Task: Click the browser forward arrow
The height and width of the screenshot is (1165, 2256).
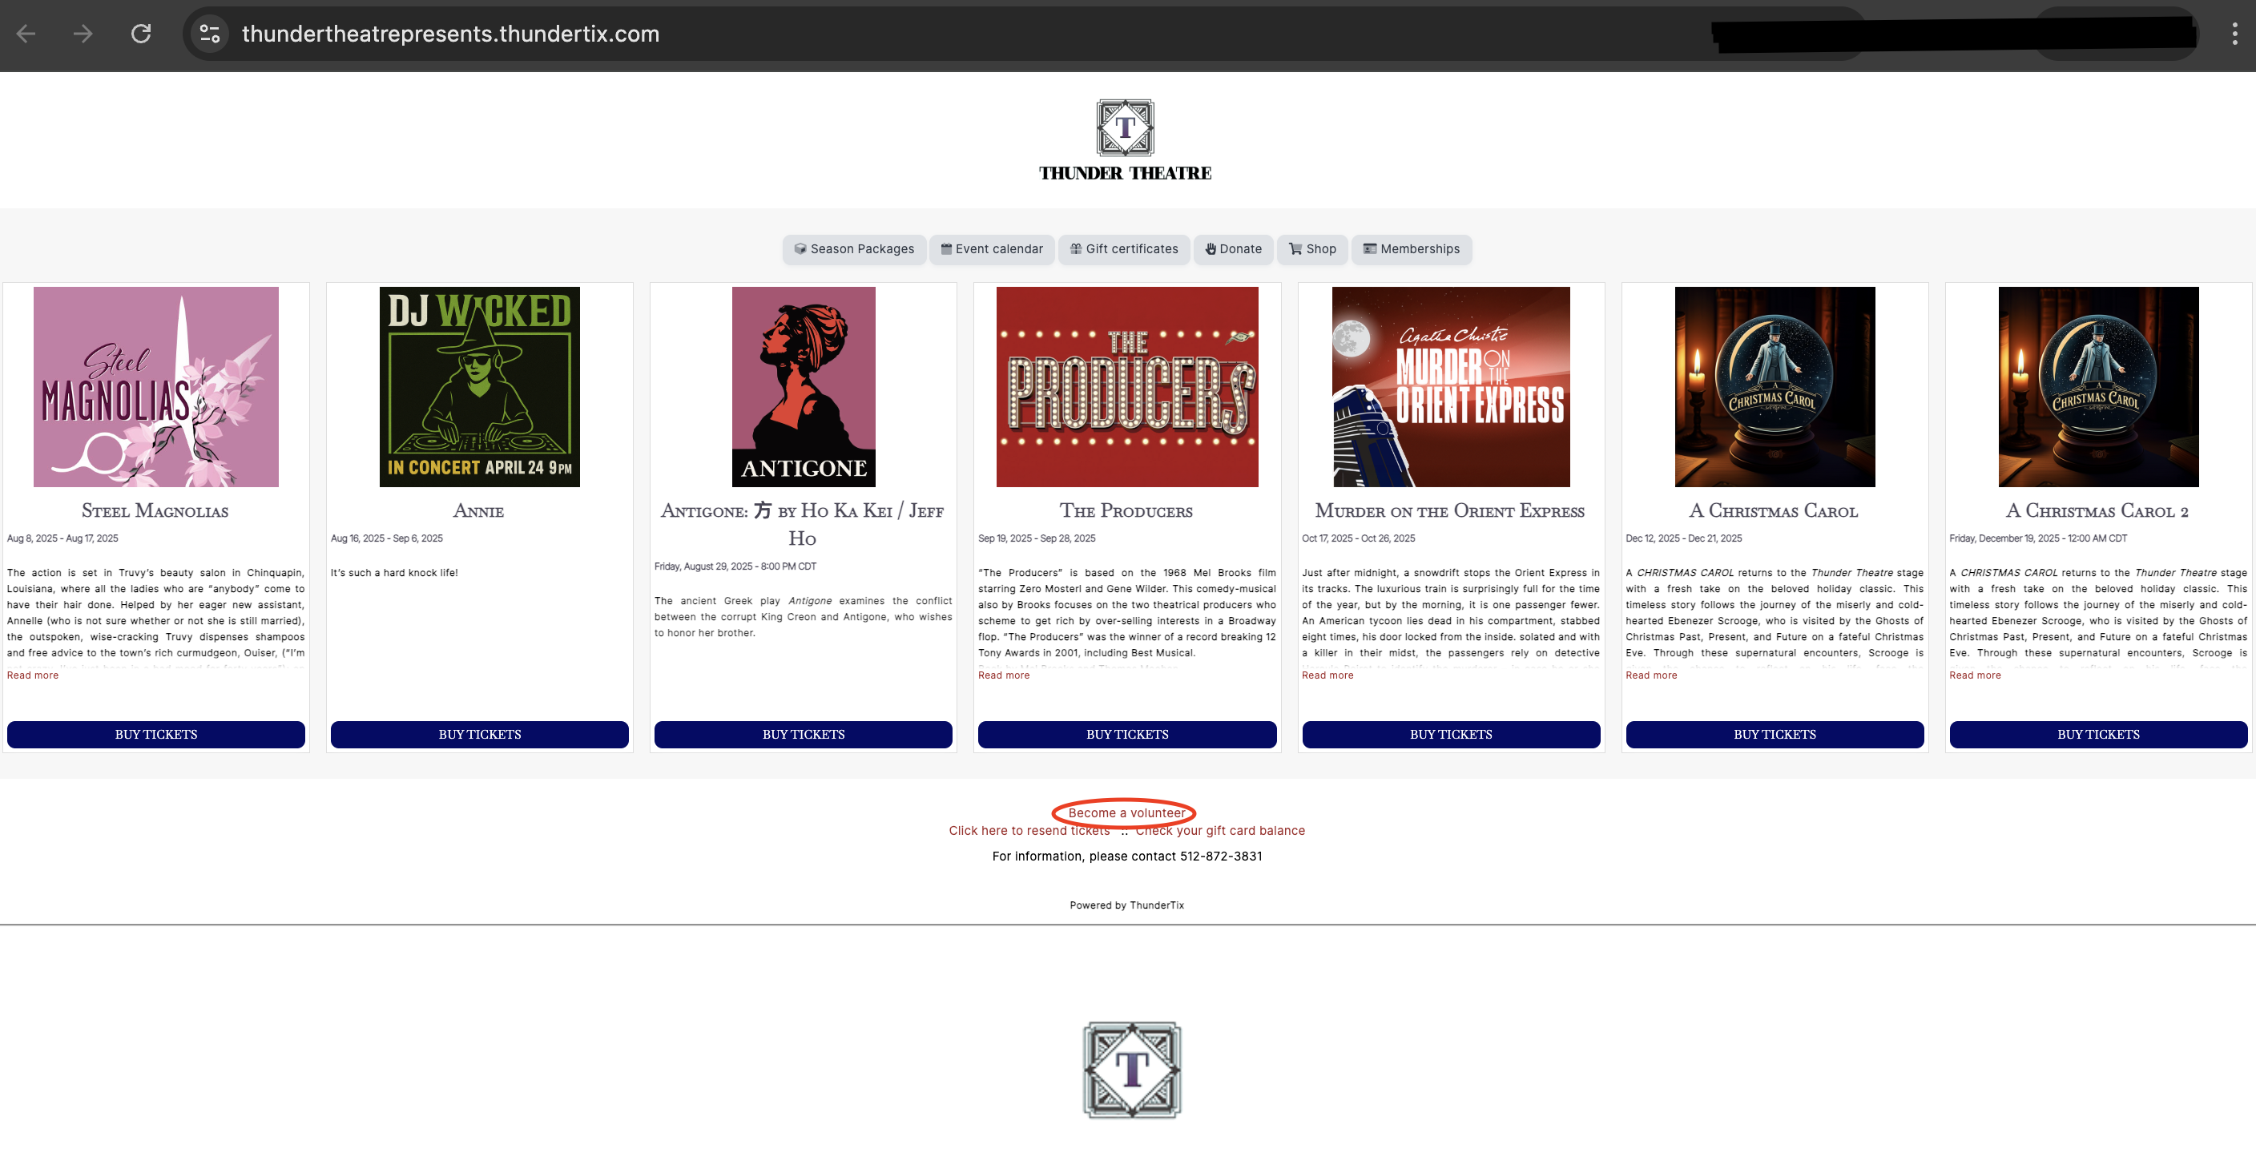Action: point(83,34)
